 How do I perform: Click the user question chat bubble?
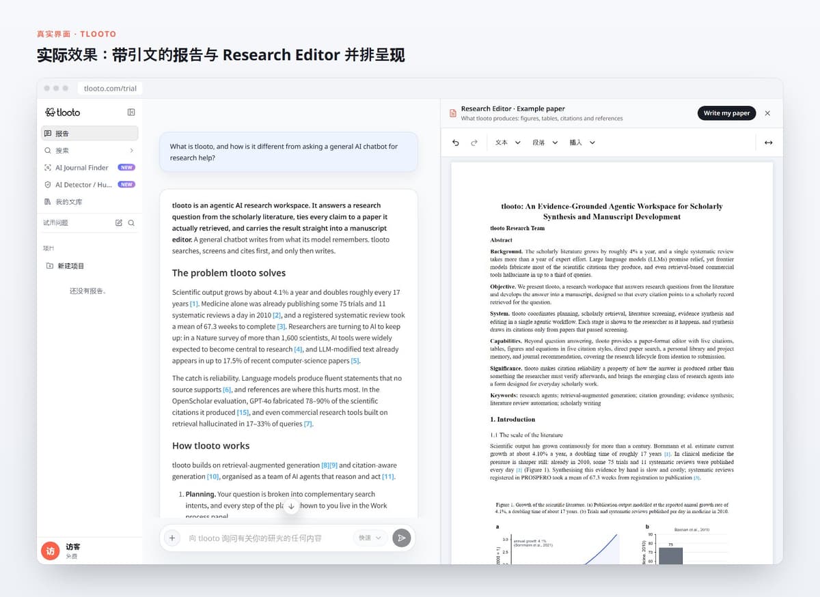(288, 152)
